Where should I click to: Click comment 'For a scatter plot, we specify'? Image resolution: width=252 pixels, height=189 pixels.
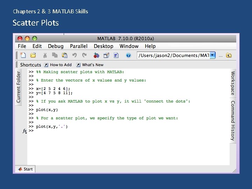(107, 118)
